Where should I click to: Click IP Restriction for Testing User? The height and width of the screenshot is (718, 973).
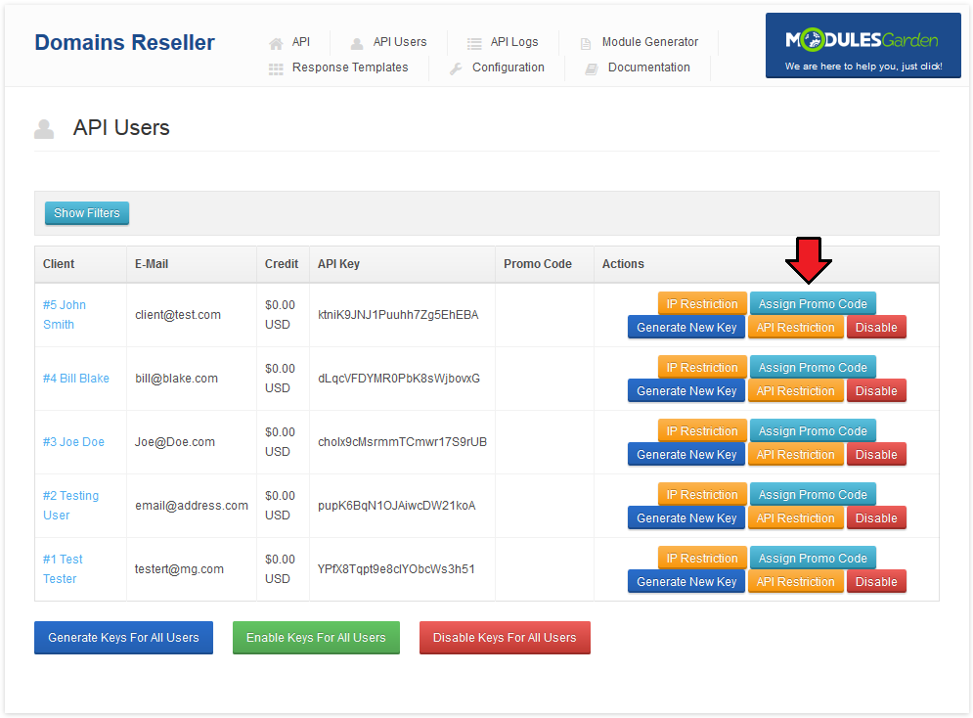pos(702,495)
